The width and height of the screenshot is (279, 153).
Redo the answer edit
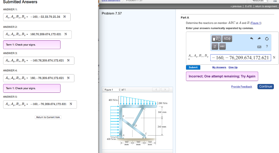[259, 38]
